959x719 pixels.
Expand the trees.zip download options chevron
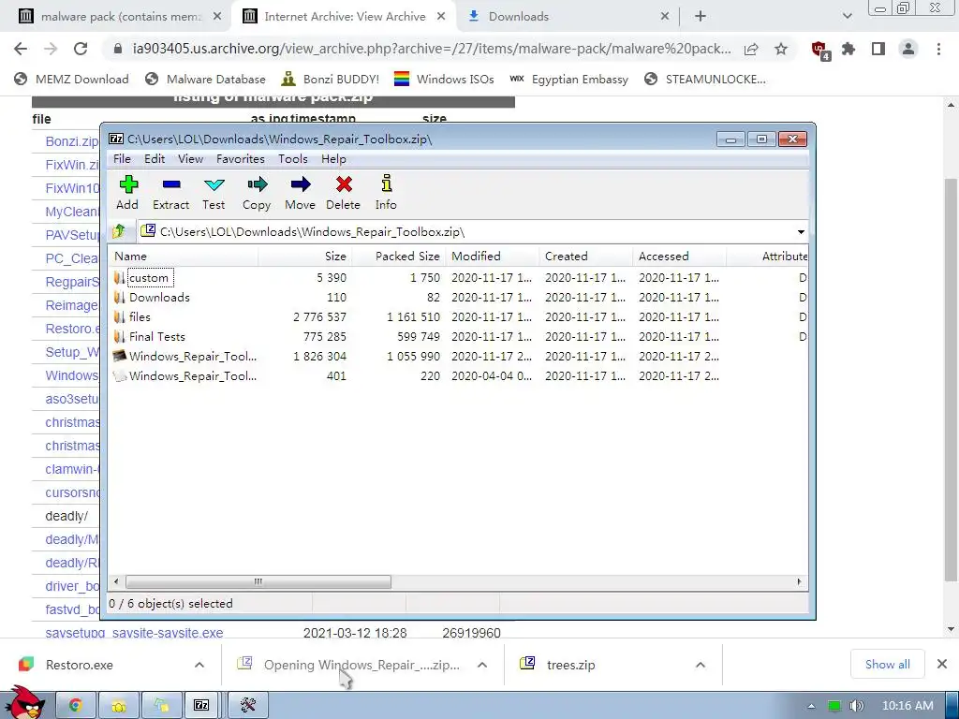(x=701, y=665)
